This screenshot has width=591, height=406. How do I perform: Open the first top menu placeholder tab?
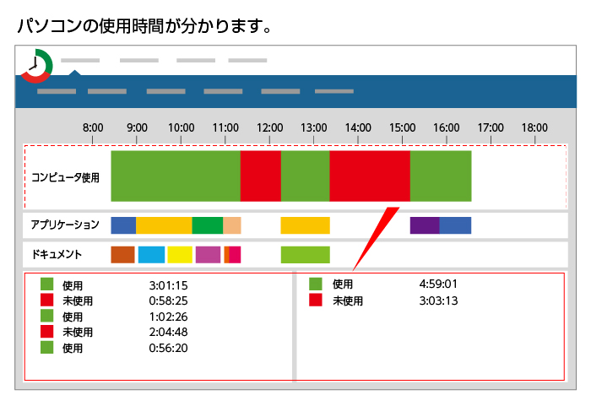(80, 60)
